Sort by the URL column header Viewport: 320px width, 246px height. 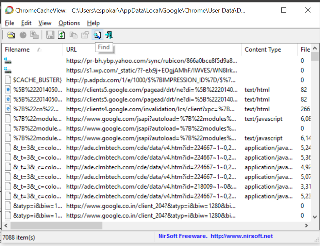click(152, 50)
